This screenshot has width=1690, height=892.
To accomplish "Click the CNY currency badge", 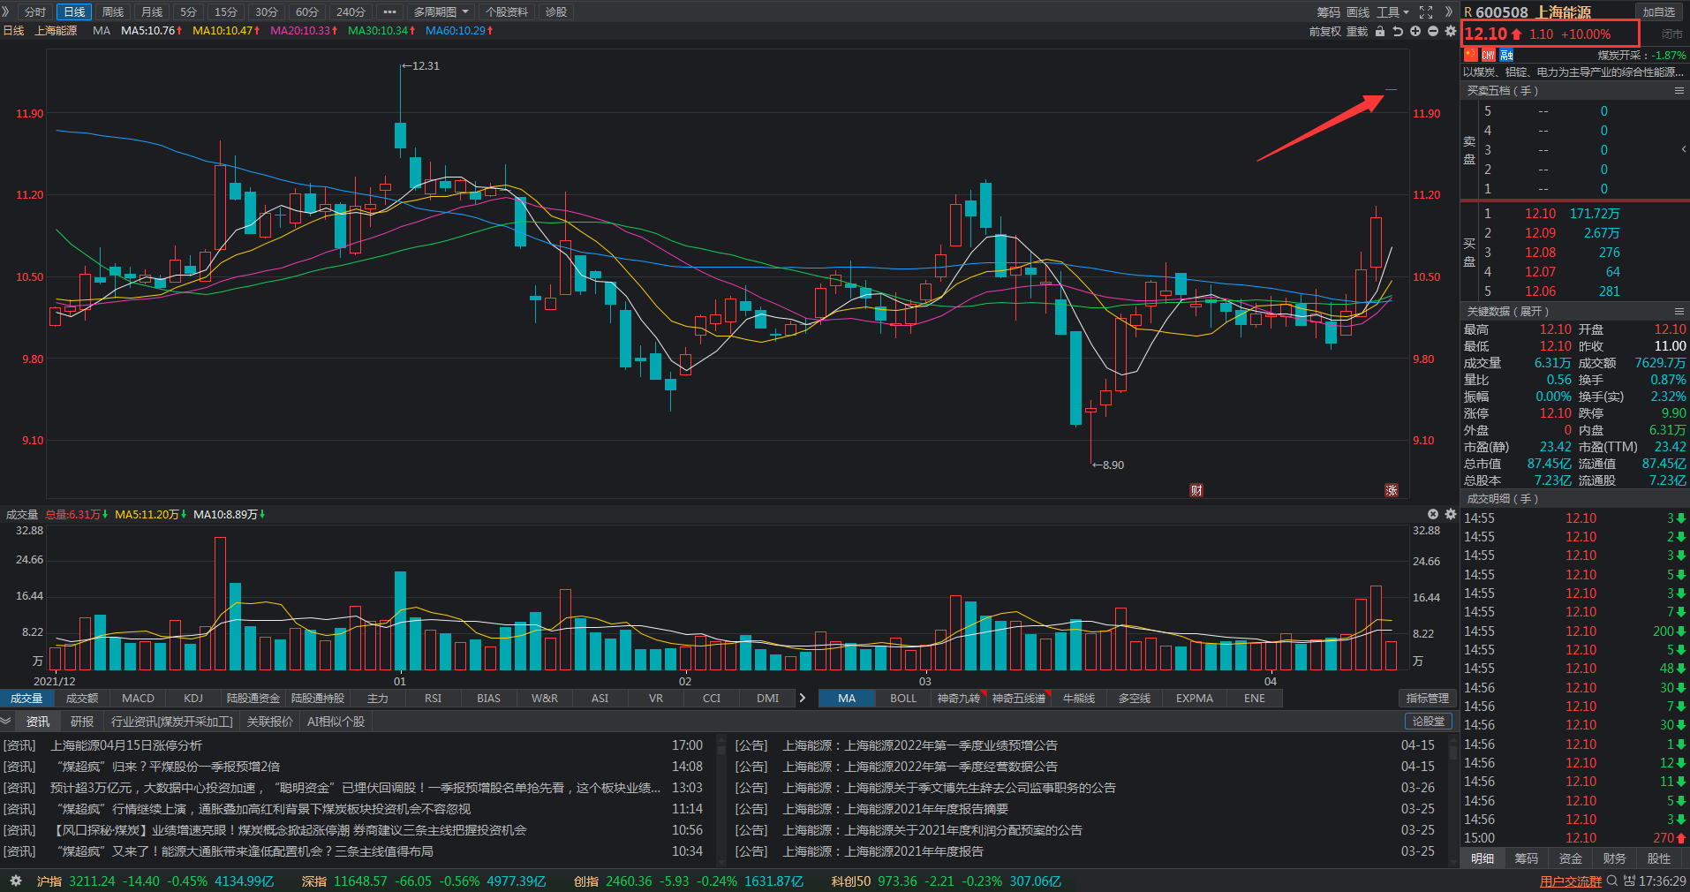I will 1488,55.
